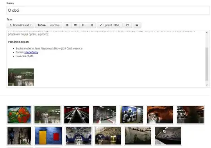Choose the blue wall with yellow door thumbnail

point(48,136)
